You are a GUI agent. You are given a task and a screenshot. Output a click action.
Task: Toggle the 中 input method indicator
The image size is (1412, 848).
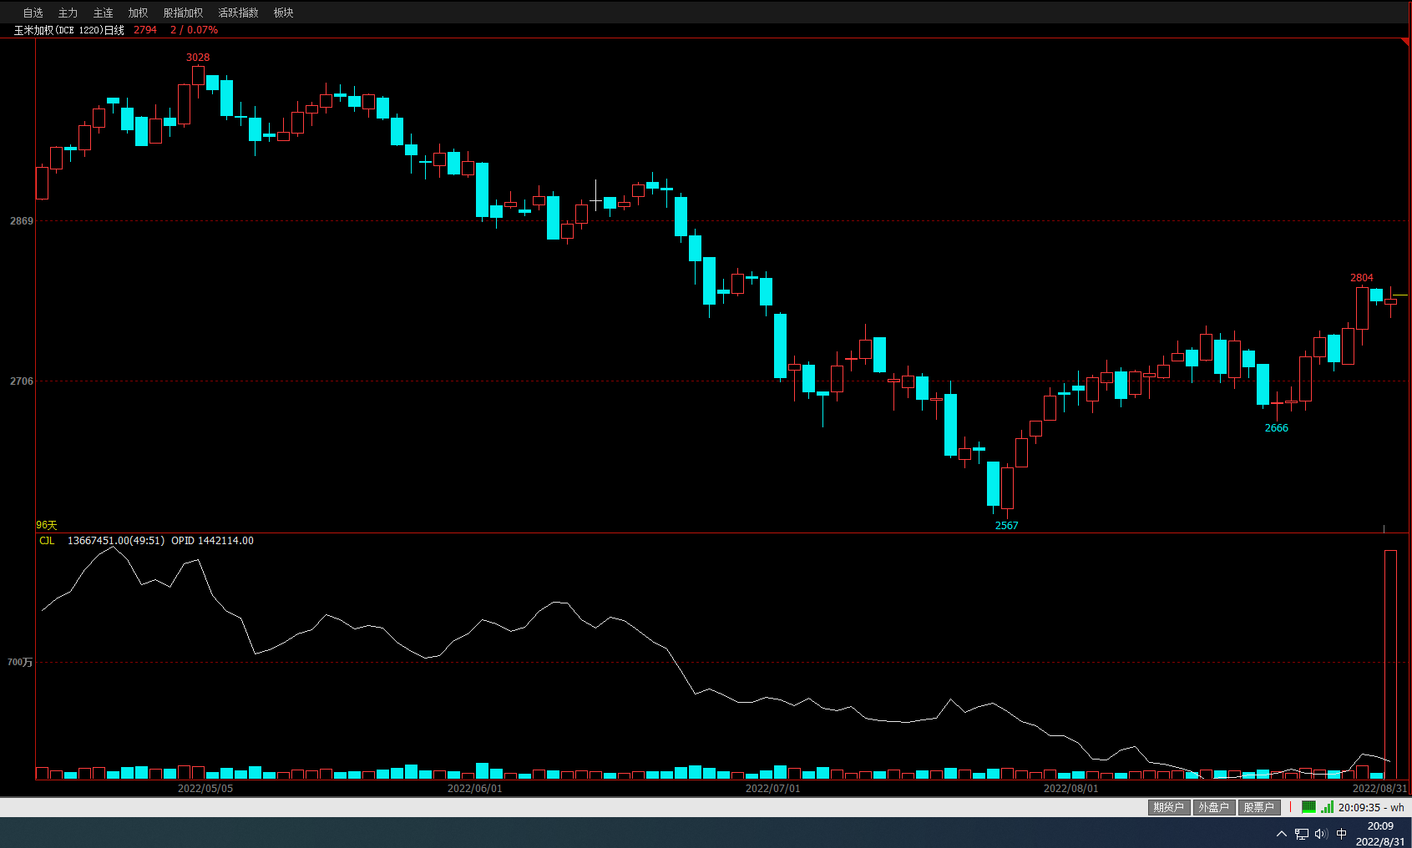coord(1342,834)
